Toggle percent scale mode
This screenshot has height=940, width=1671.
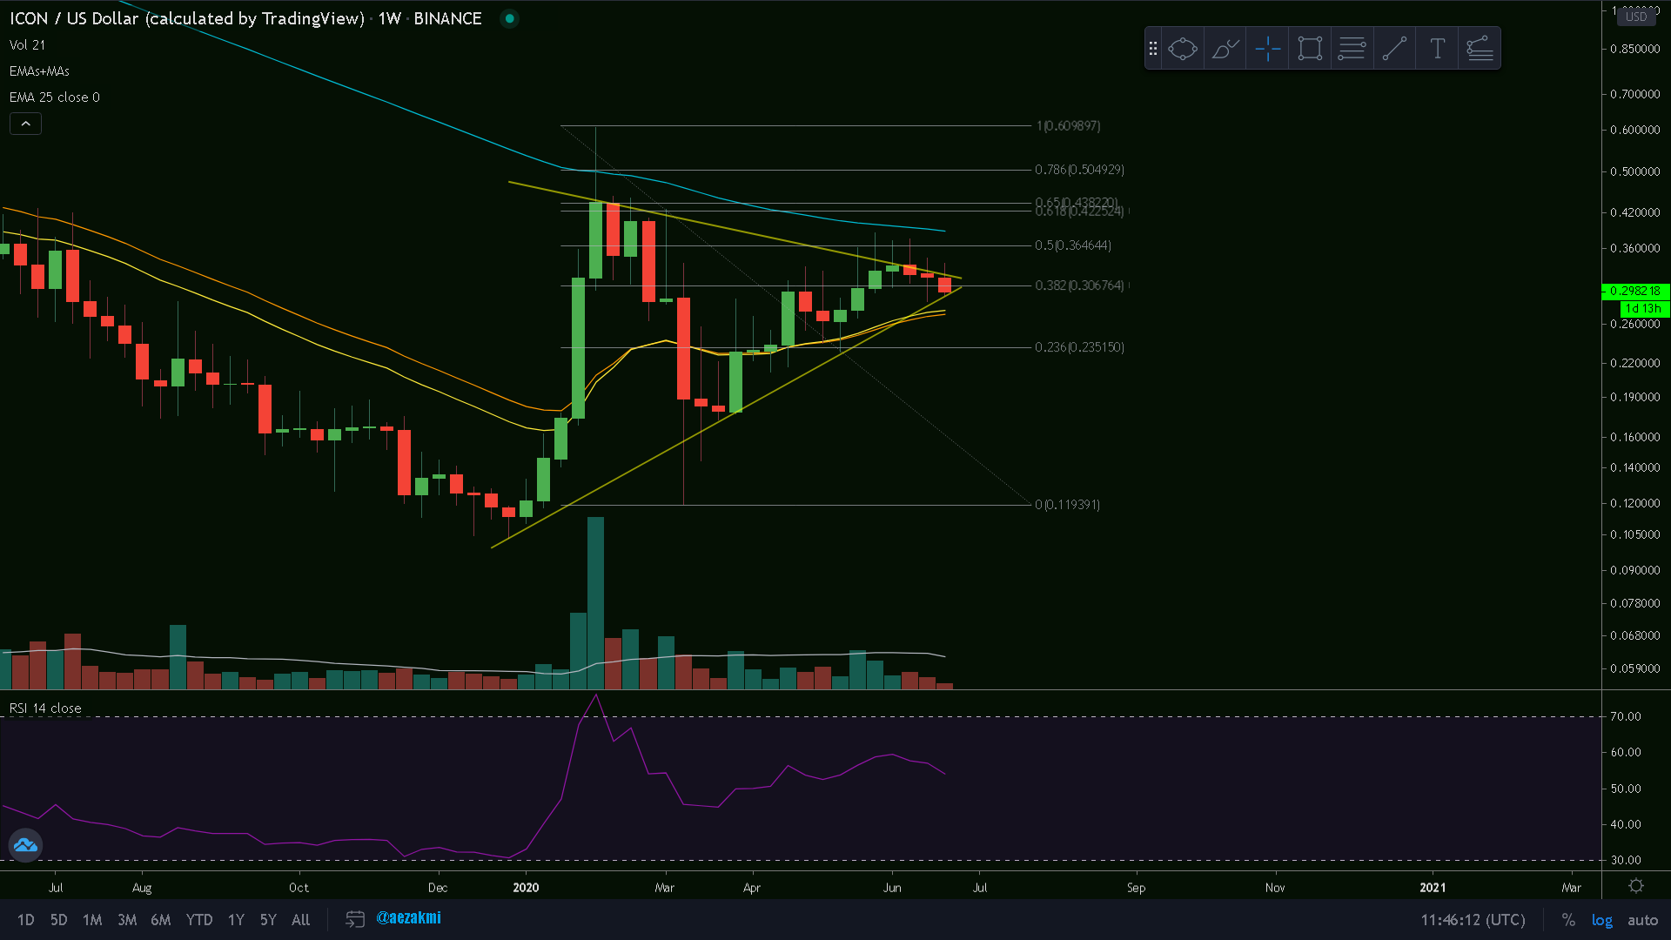pyautogui.click(x=1568, y=920)
